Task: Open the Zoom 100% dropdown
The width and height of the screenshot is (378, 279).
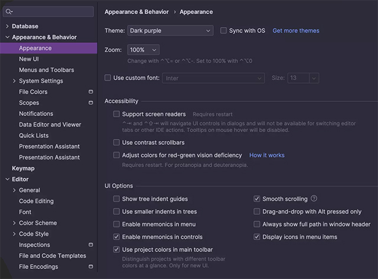Action: (x=143, y=50)
